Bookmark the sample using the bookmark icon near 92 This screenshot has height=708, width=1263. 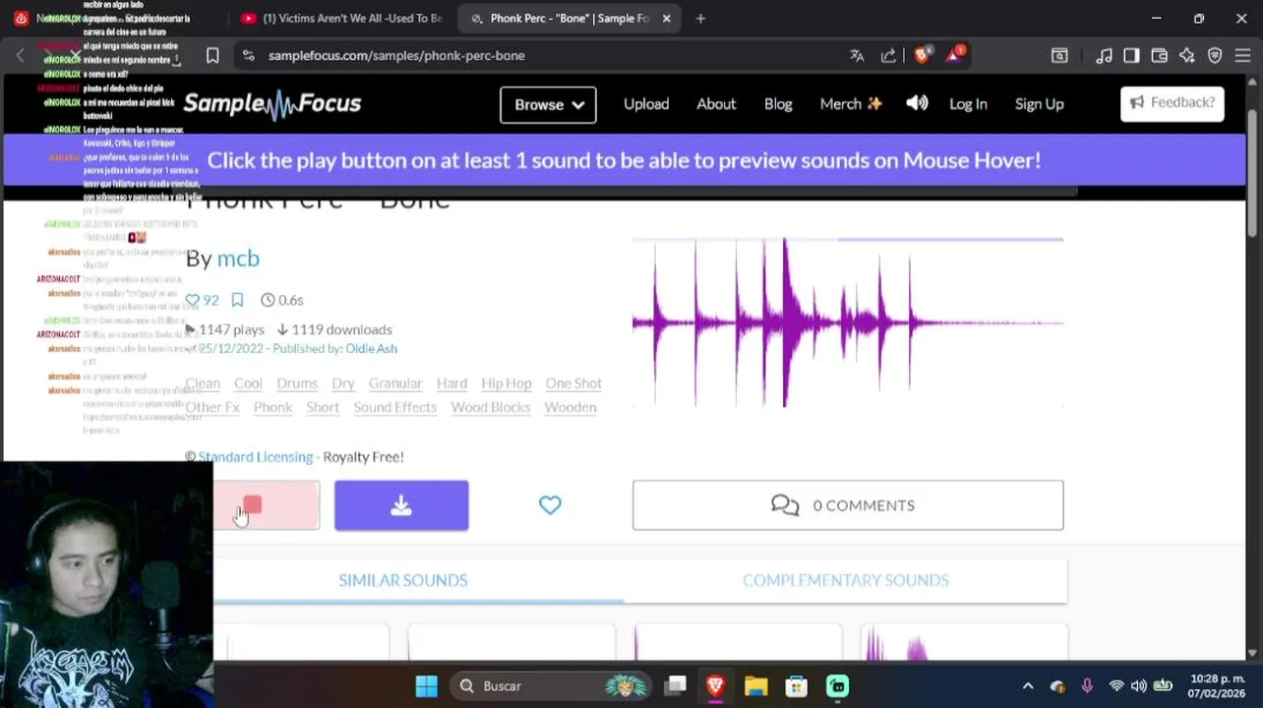pyautogui.click(x=237, y=300)
